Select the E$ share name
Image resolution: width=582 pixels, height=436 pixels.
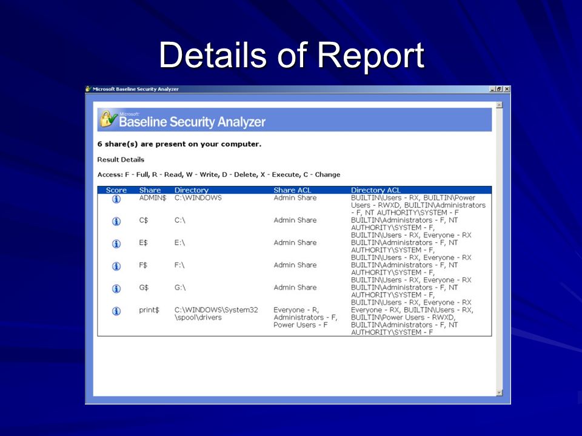click(x=143, y=243)
